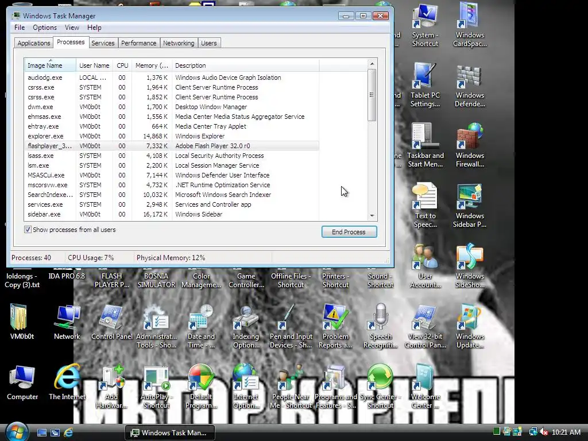Image resolution: width=588 pixels, height=441 pixels.
Task: Select the Administrative Tools shortcut icon
Action: pyautogui.click(x=156, y=326)
